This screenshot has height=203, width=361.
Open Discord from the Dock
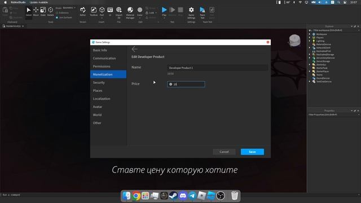coord(183,196)
